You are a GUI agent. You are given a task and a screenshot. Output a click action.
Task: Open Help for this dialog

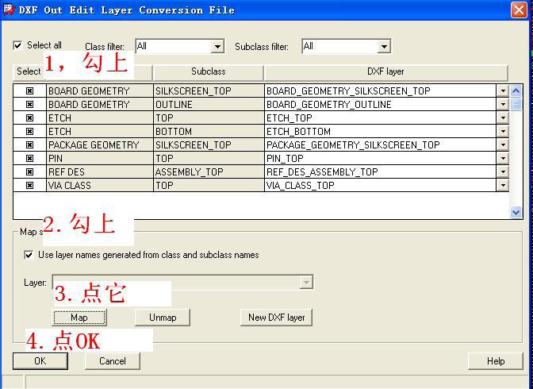coord(495,361)
